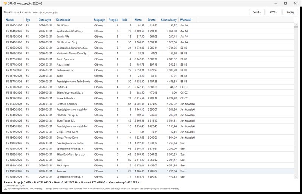
Task: Select row FS 1944/2026
Action: tap(149, 132)
